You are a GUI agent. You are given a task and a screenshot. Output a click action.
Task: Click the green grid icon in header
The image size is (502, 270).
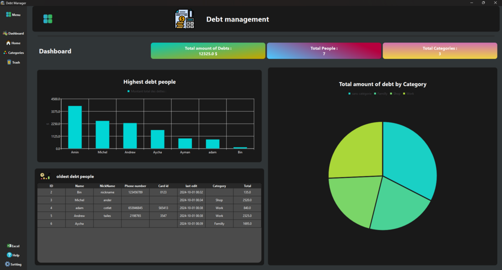point(48,19)
